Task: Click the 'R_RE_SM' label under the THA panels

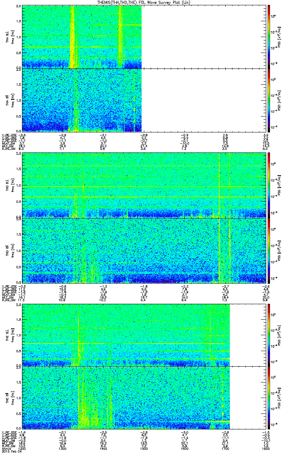Action: [x=8, y=149]
